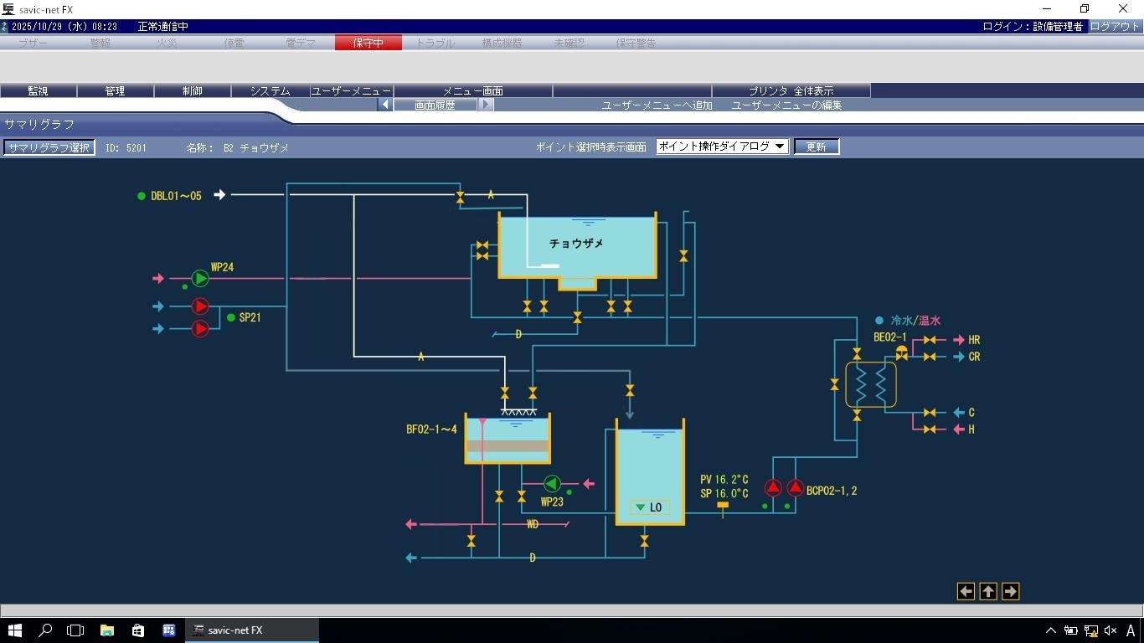Select the LO level indicator in tank

tap(649, 507)
